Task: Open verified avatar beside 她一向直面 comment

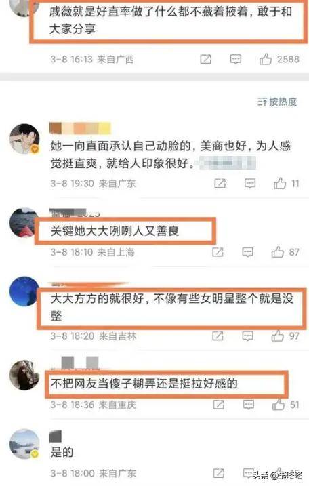Action: (25, 139)
